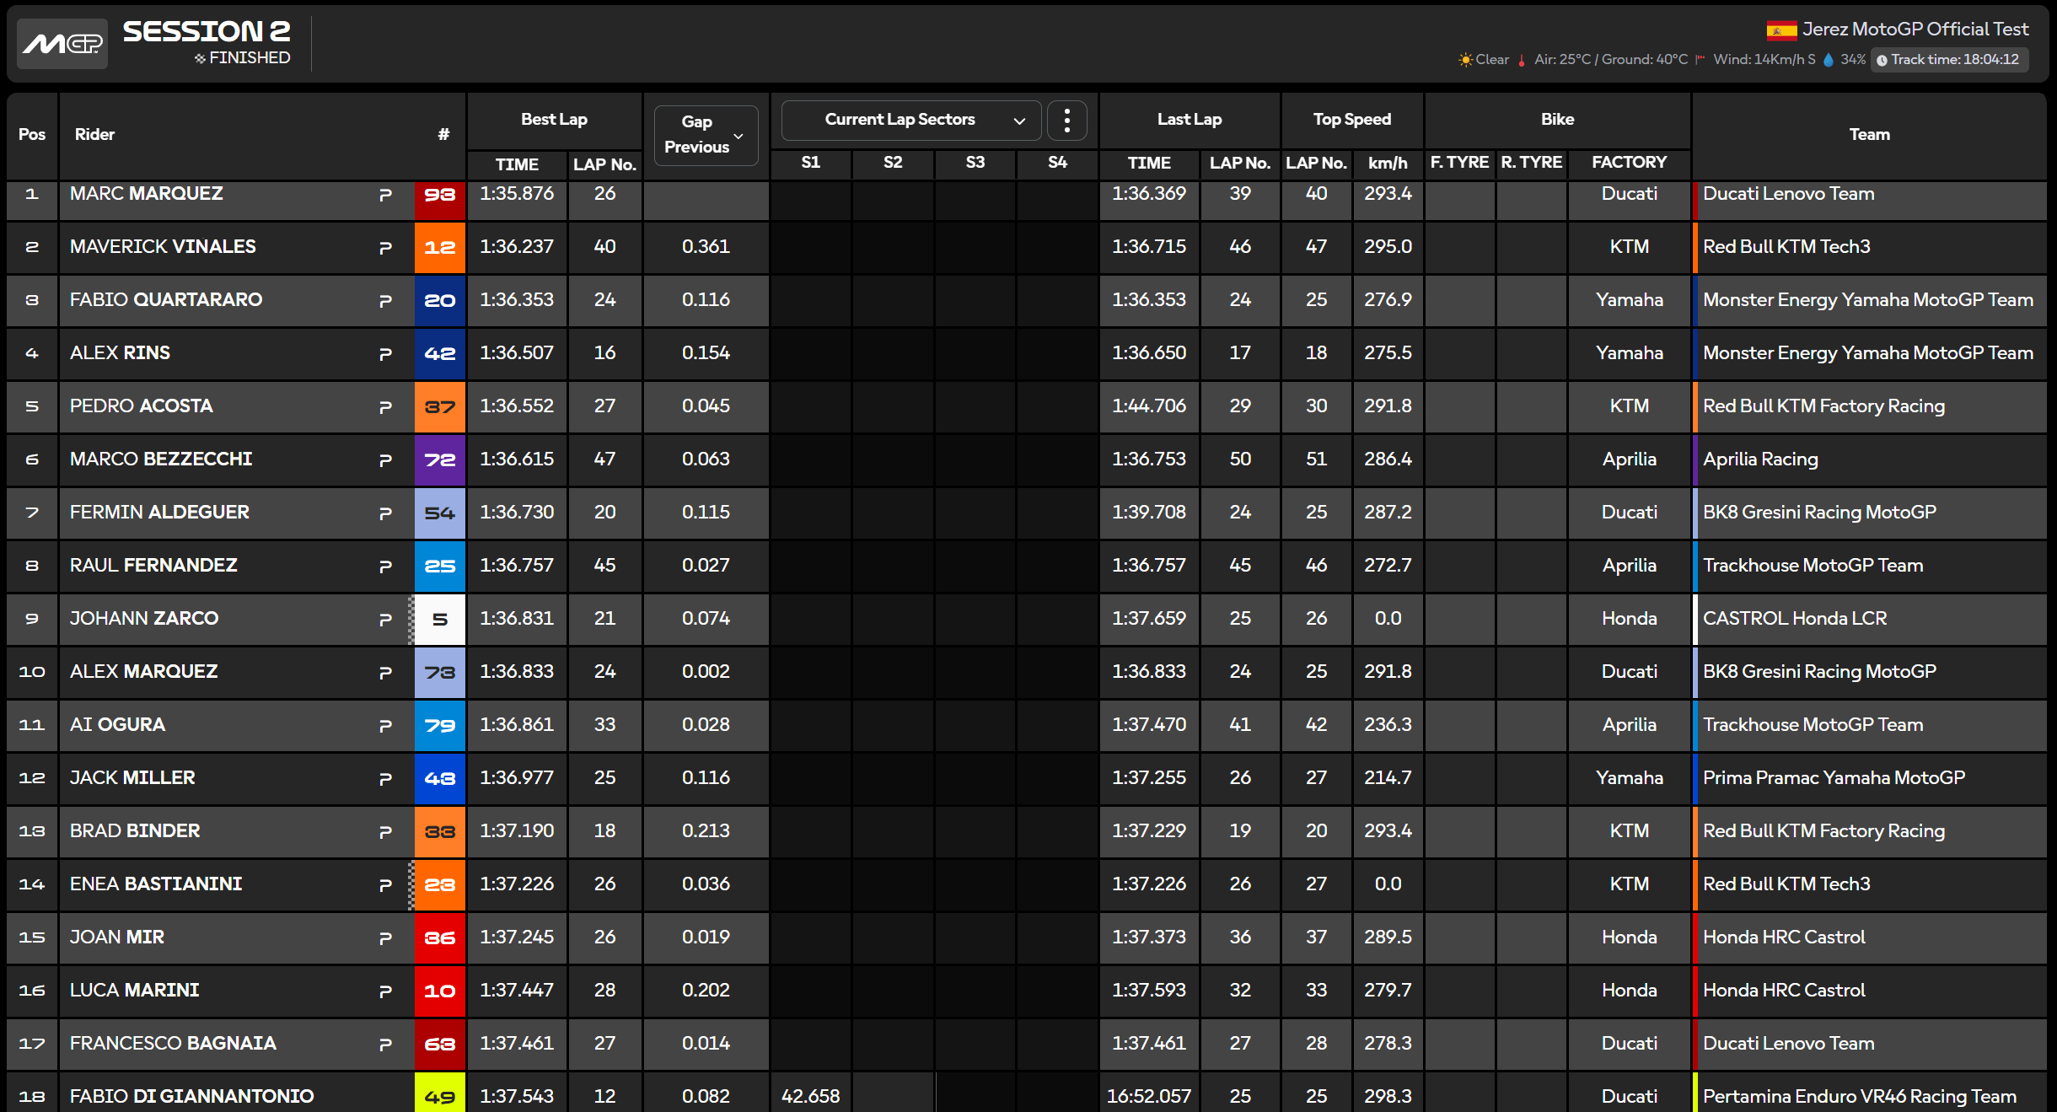Open the Red Bull KTM Factory Racing team of Pedro Acosta

click(x=1823, y=406)
